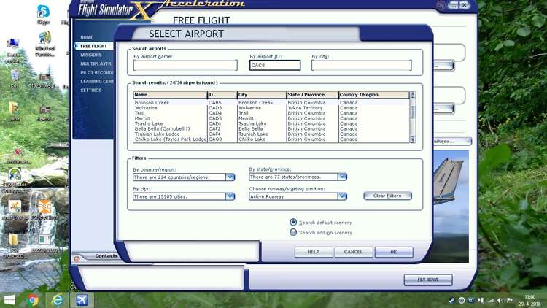
Task: Click search results scrollbar up arrow
Action: 412,94
